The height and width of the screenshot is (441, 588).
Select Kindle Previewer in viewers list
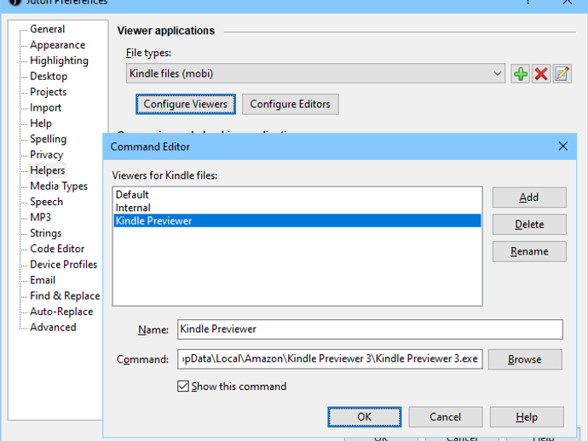click(297, 220)
